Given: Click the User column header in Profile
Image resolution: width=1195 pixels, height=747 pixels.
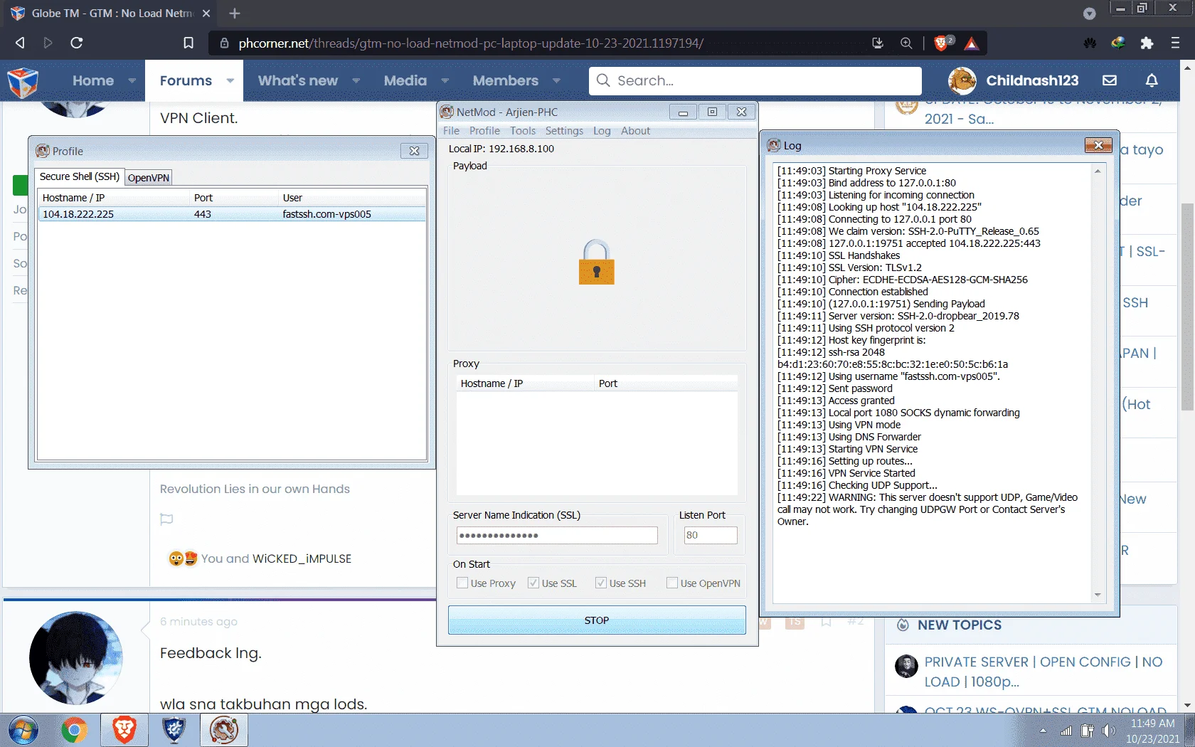Looking at the screenshot, I should coord(353,198).
